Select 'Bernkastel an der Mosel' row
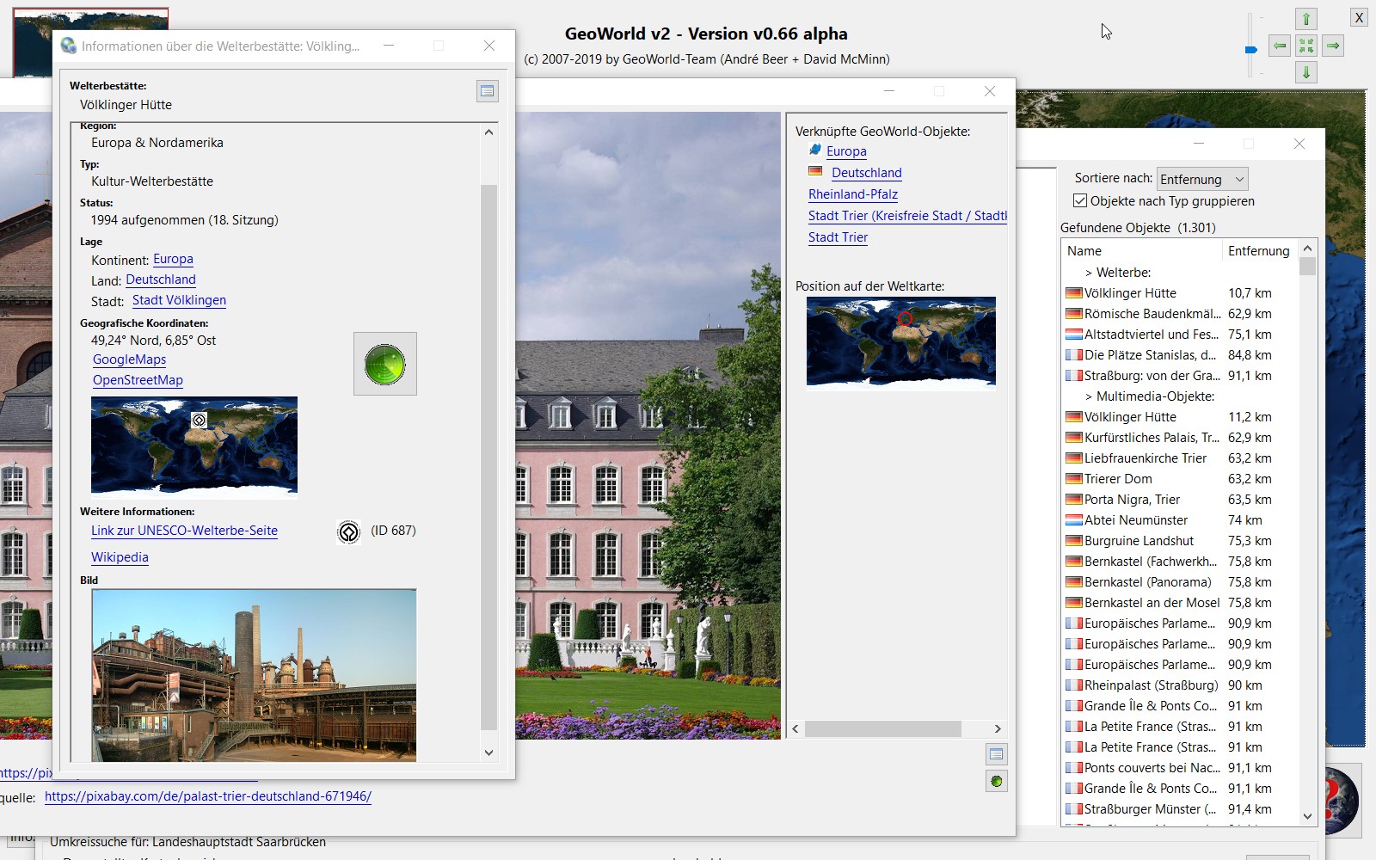Screen dimensions: 1376x860 tap(1180, 603)
